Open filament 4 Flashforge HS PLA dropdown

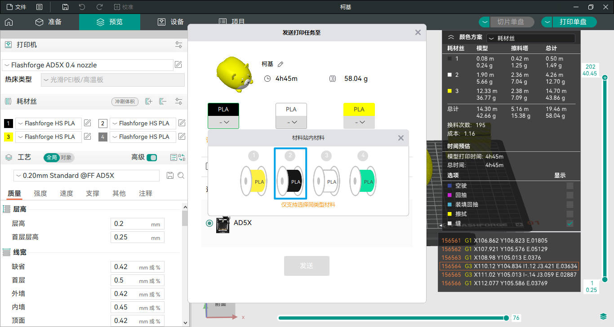[x=143, y=137]
